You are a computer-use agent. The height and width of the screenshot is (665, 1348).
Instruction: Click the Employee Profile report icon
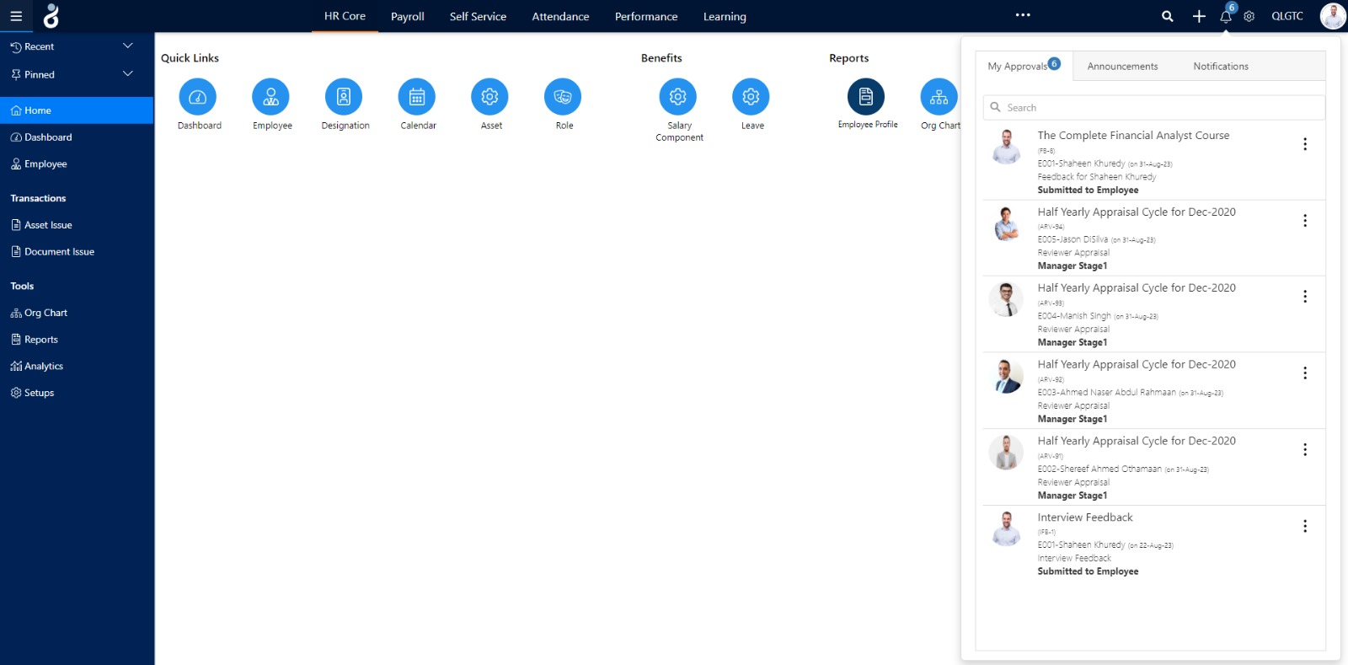[866, 97]
